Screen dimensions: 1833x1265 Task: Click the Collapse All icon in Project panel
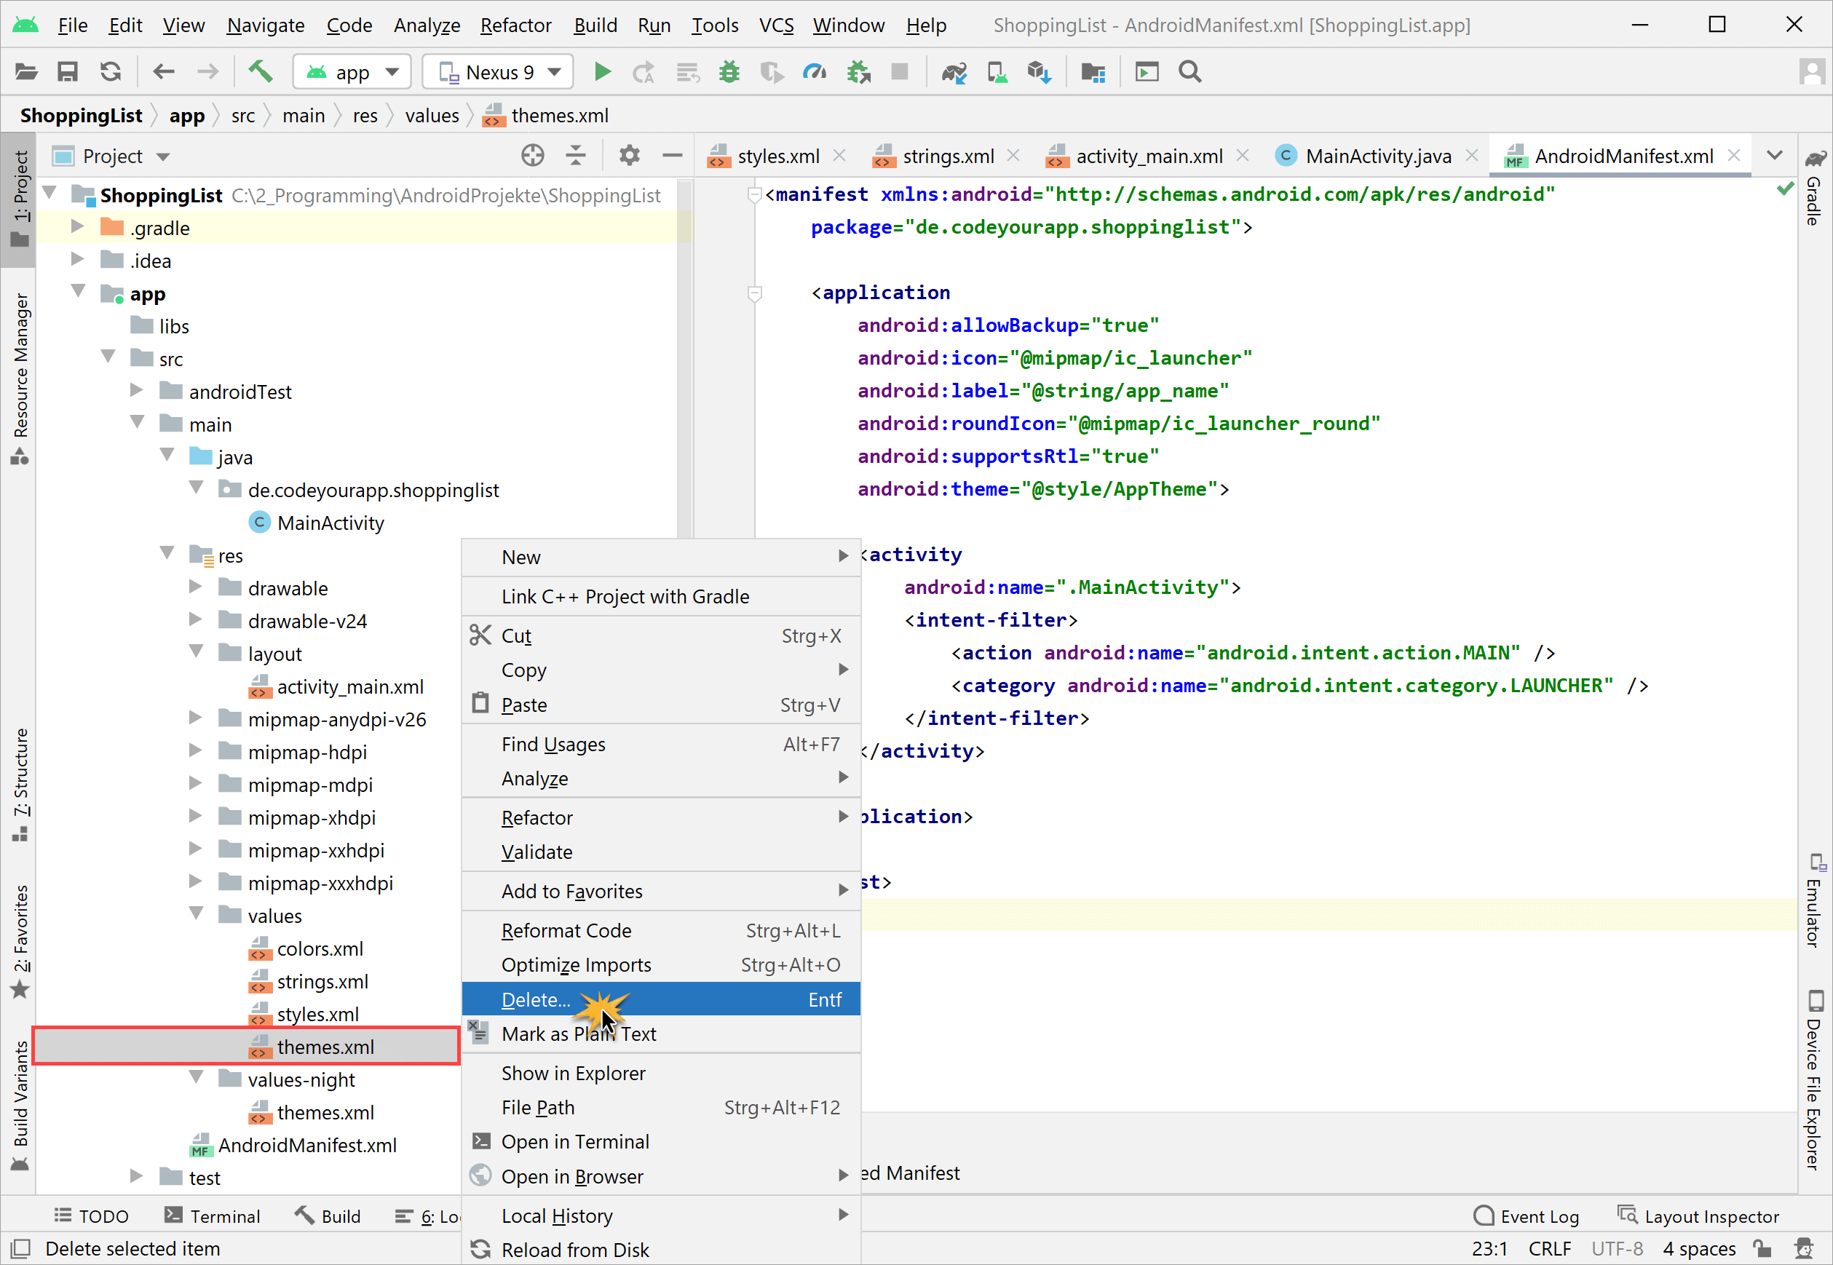coord(577,155)
